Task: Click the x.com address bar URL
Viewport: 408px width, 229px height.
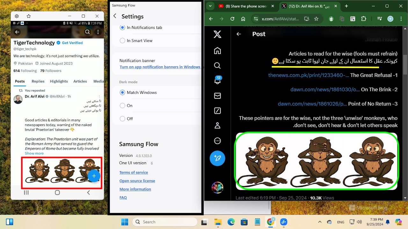Action: 280,19
